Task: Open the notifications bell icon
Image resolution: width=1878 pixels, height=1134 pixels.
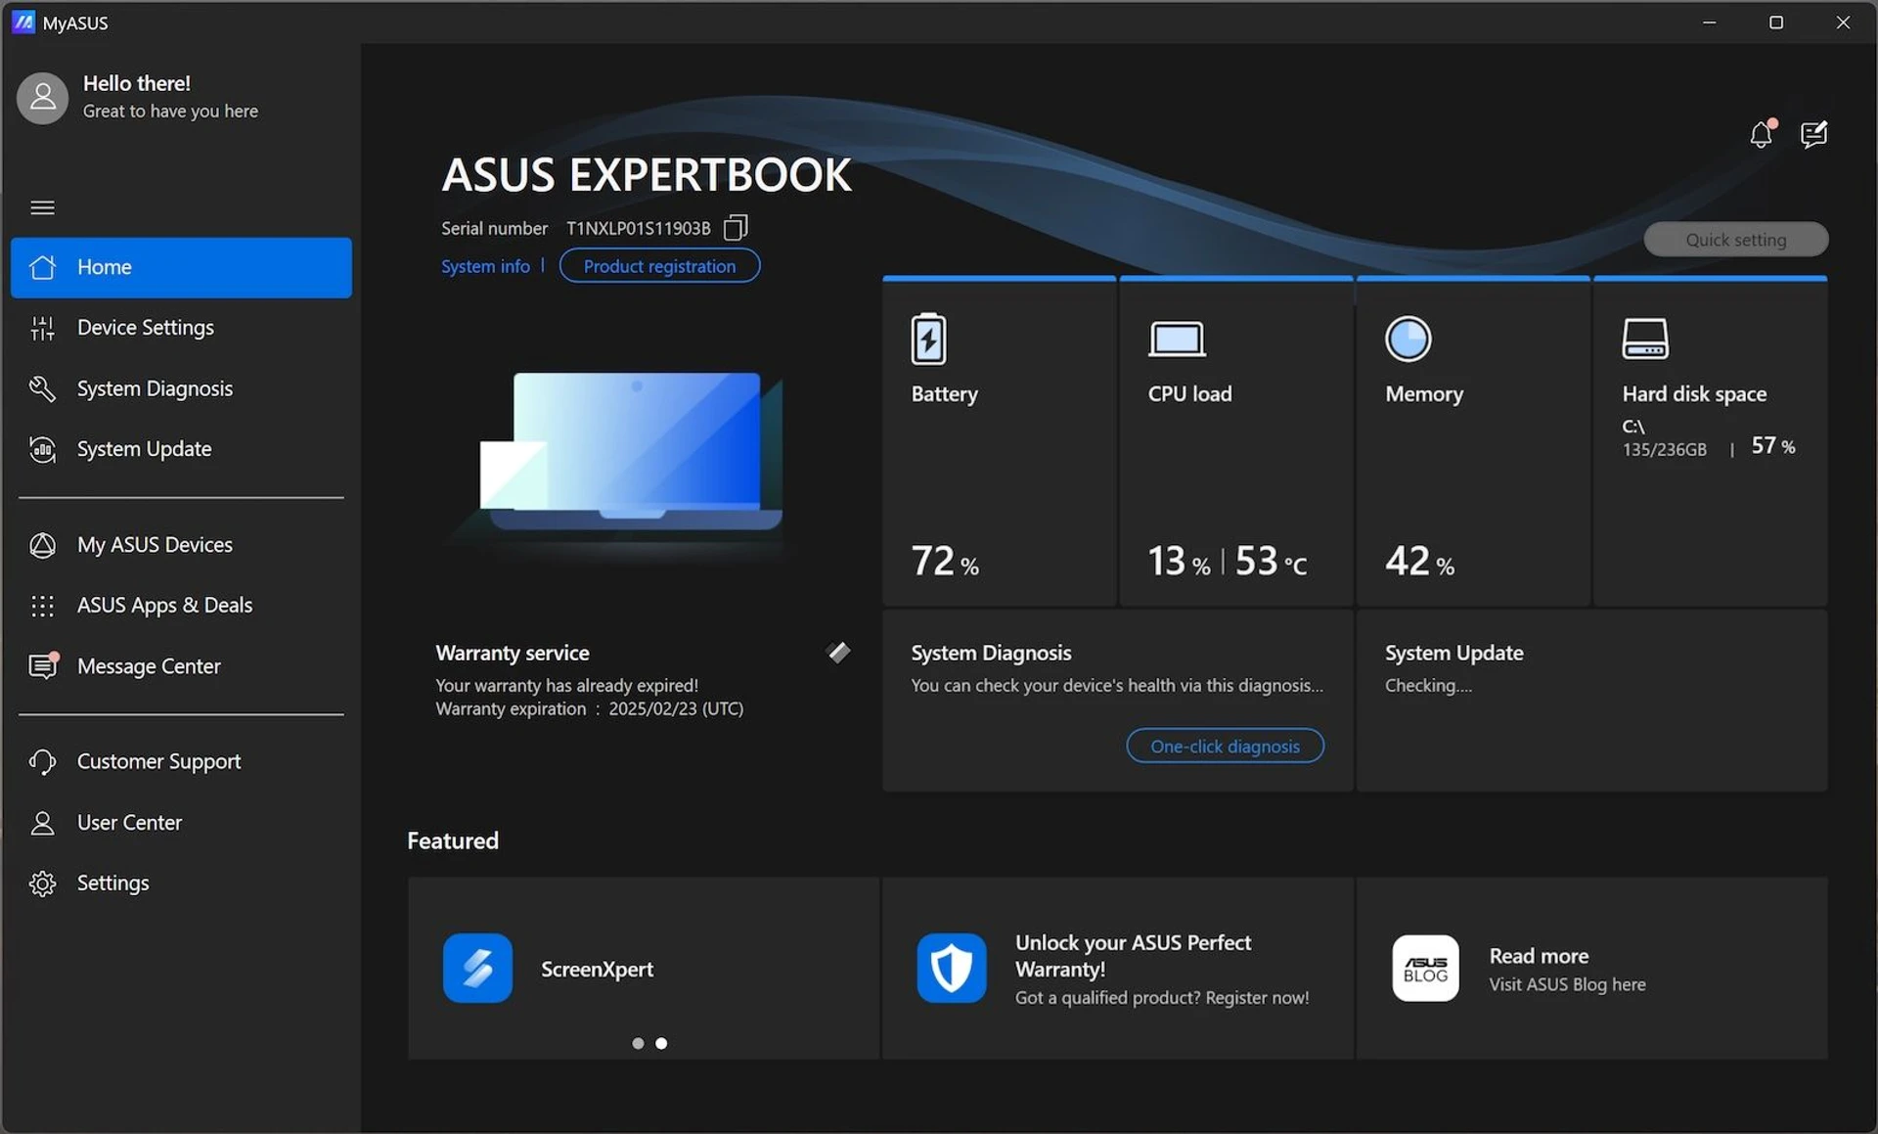Action: click(1762, 134)
